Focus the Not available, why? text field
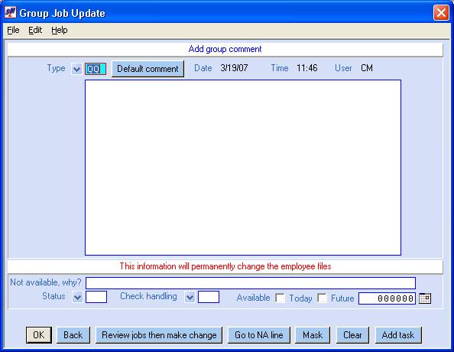The image size is (454, 352). (251, 283)
